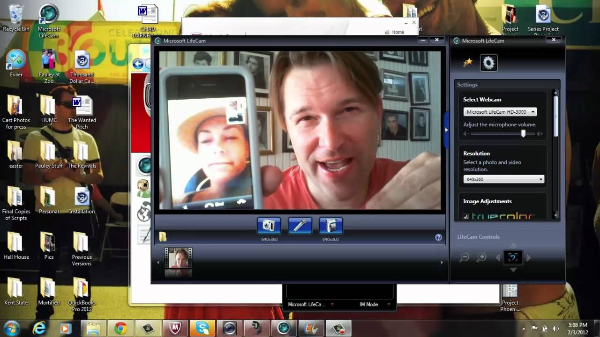Open the Settings gear tab
This screenshot has height=337, width=600.
point(488,63)
